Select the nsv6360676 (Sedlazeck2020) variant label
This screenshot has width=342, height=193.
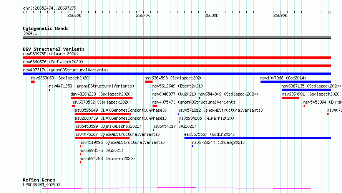coord(53,62)
